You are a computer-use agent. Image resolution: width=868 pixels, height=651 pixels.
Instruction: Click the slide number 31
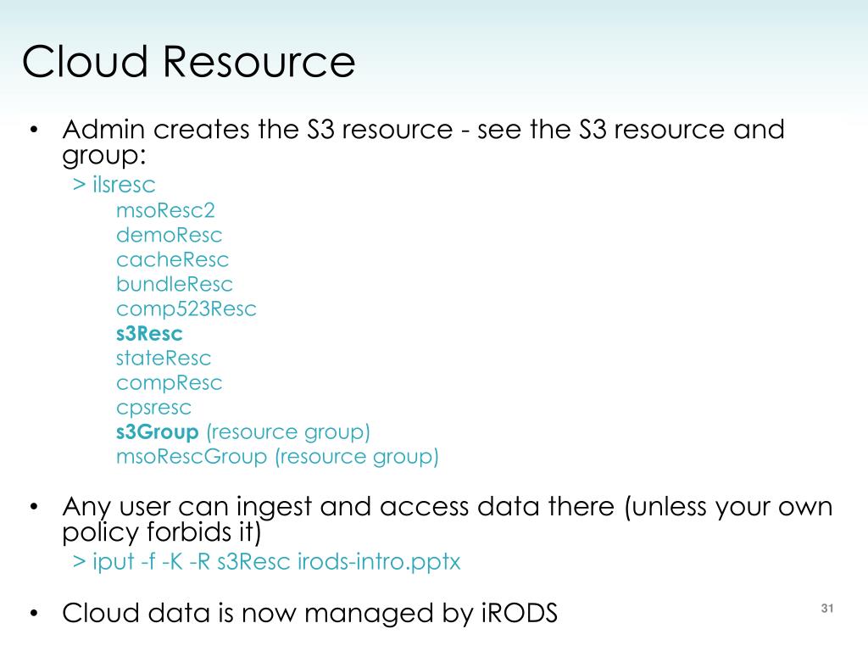[x=827, y=609]
